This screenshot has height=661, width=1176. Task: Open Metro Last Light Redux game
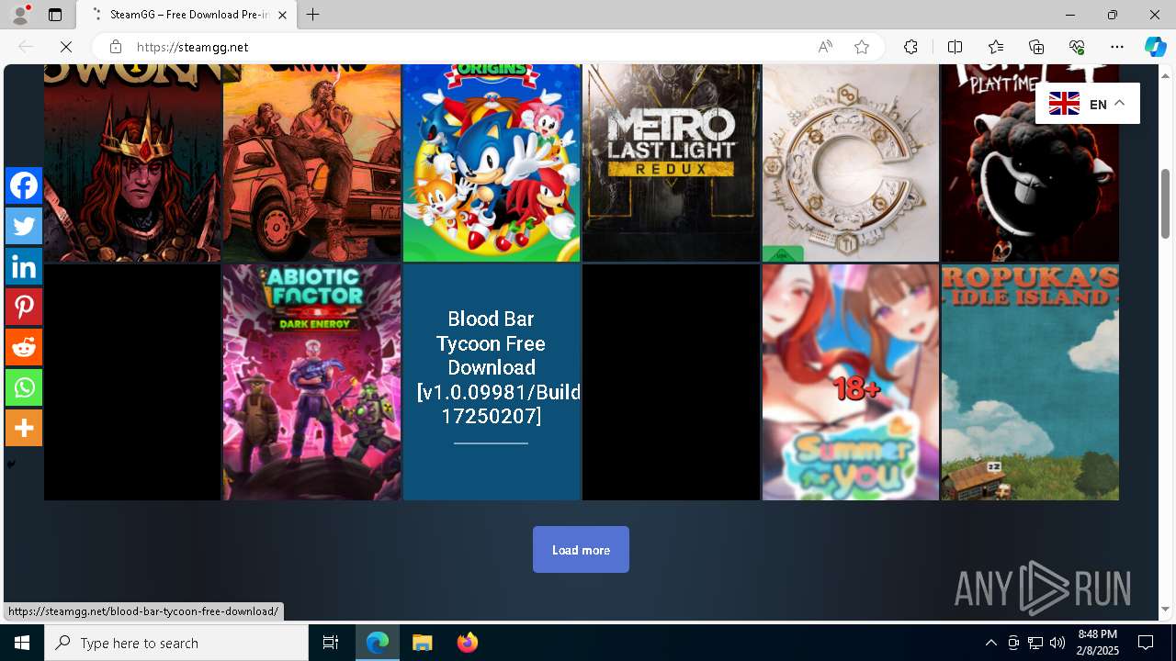671,162
